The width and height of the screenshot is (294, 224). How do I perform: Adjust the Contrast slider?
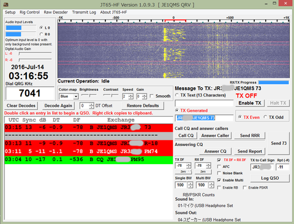[x=111, y=95]
